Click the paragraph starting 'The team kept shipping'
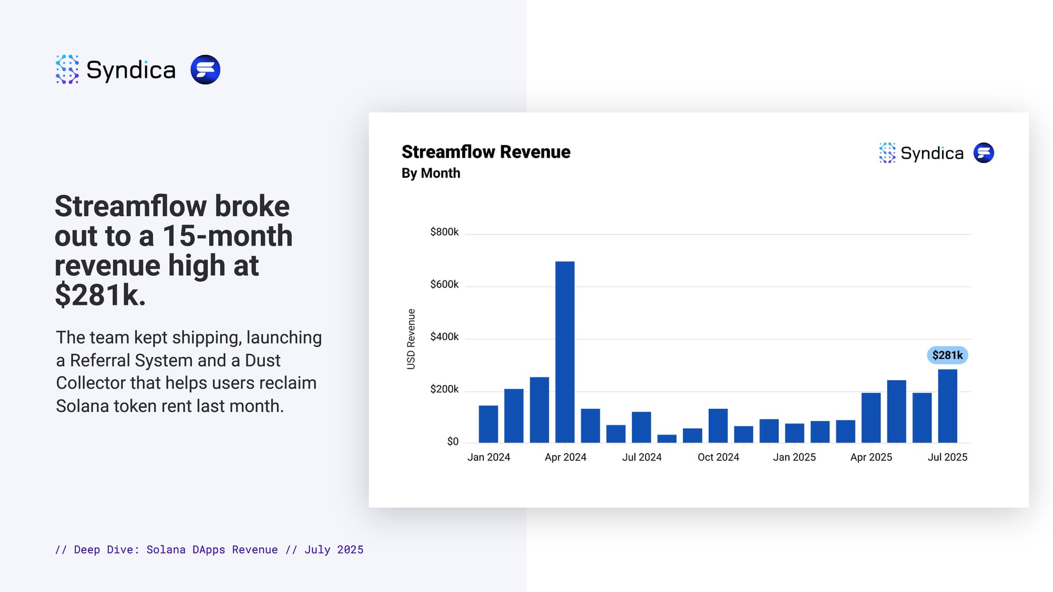 [188, 372]
